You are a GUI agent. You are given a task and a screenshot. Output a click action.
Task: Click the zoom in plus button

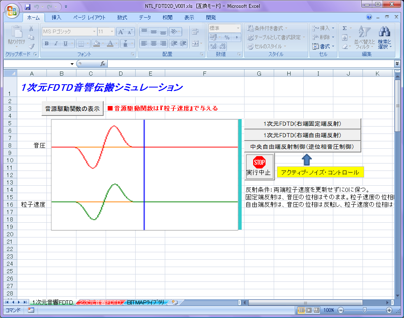[x=389, y=310]
